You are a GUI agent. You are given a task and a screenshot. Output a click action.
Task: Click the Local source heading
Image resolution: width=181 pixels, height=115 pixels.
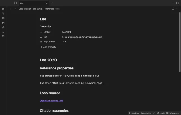click(50, 93)
